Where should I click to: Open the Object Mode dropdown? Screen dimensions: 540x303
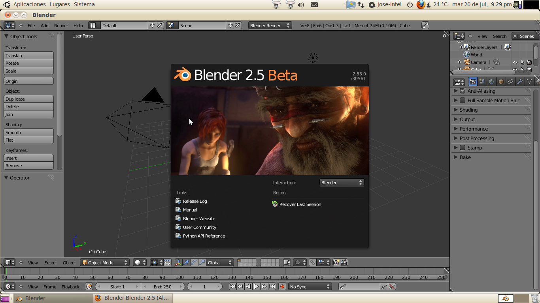click(105, 262)
